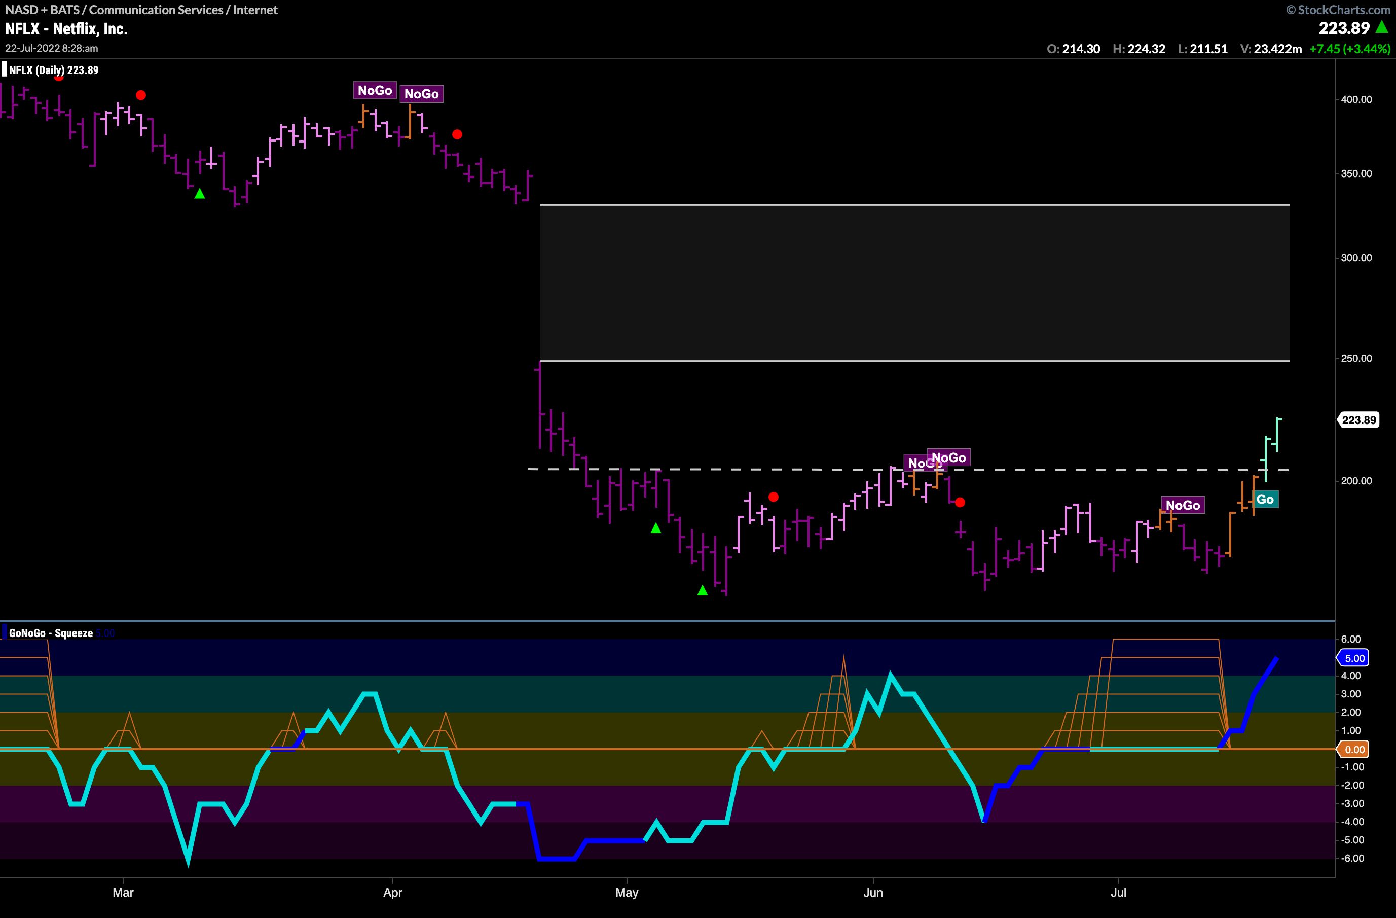Click the green up-arrow beside price 223.89
The height and width of the screenshot is (918, 1396).
point(1382,27)
